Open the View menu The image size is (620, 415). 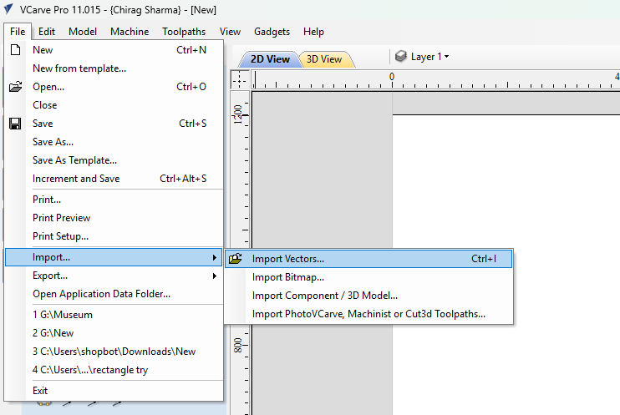click(x=230, y=32)
